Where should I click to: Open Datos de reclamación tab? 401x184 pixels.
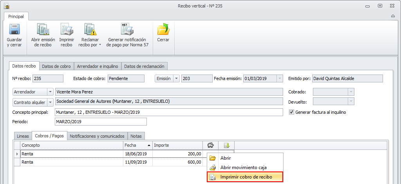144,66
